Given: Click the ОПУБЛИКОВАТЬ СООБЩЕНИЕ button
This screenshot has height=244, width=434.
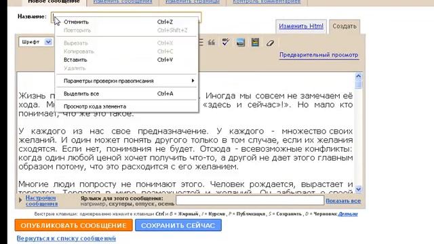Looking at the screenshot, I should (x=74, y=225).
